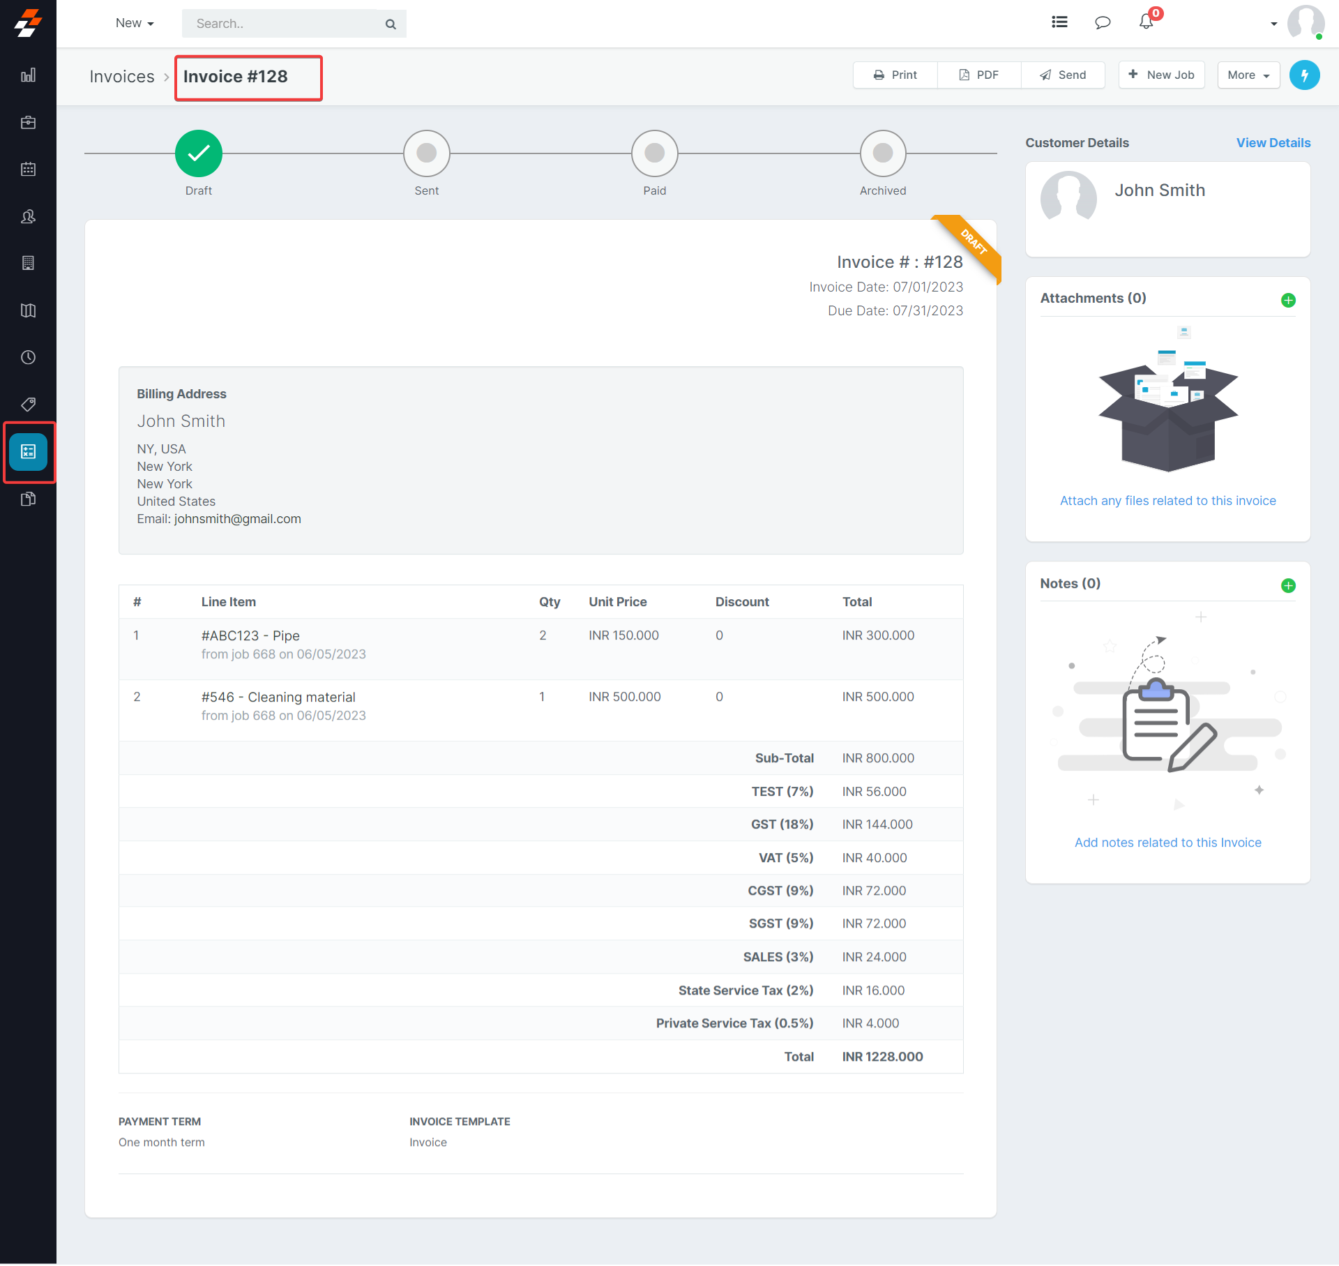This screenshot has height=1266, width=1339.
Task: Open the calendar icon in sidebar
Action: [28, 169]
